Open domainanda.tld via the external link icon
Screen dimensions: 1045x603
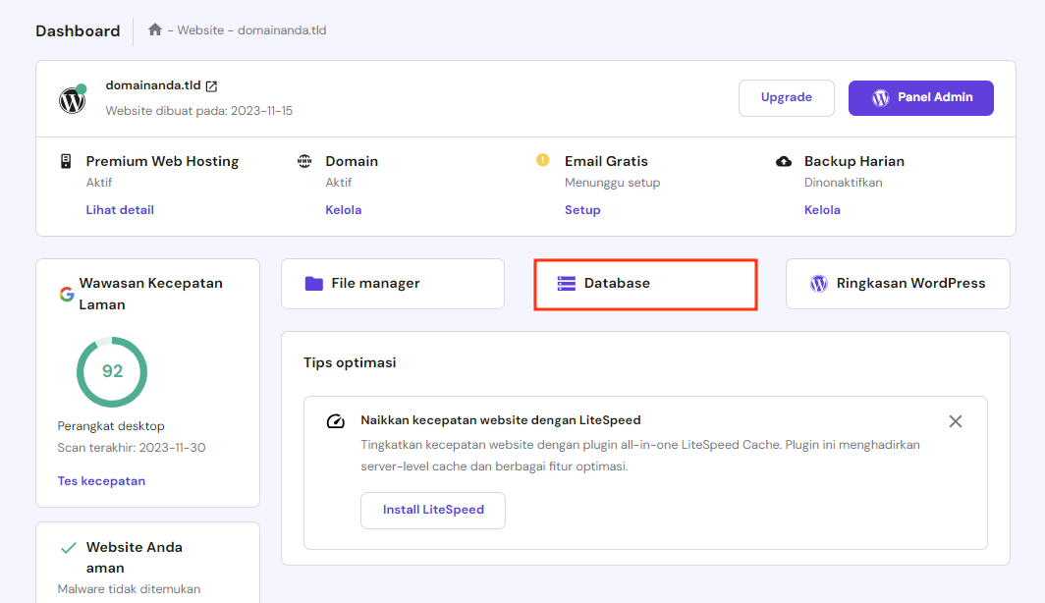point(212,85)
